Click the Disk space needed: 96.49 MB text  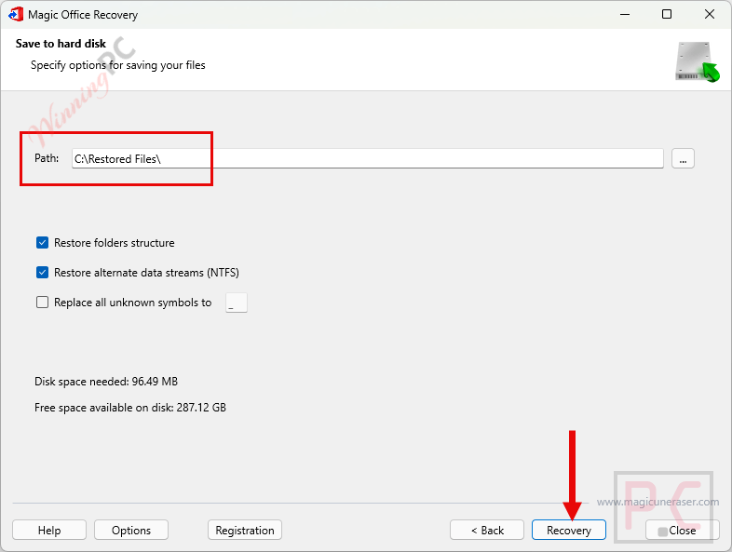106,382
